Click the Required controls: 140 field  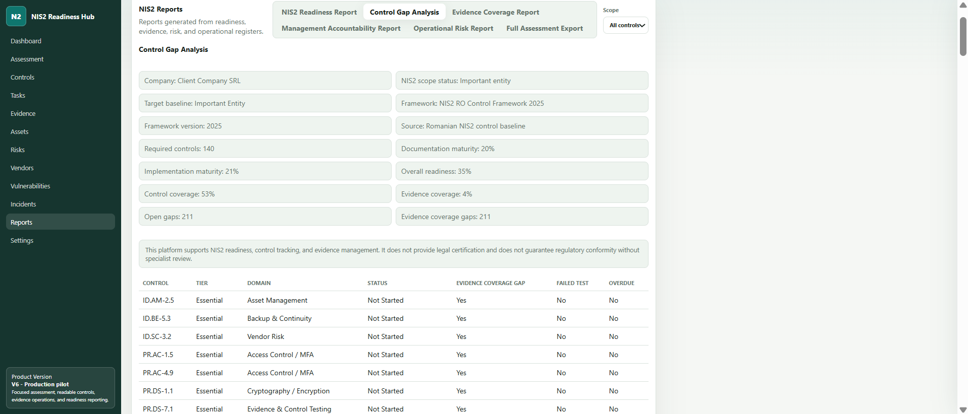pos(265,149)
